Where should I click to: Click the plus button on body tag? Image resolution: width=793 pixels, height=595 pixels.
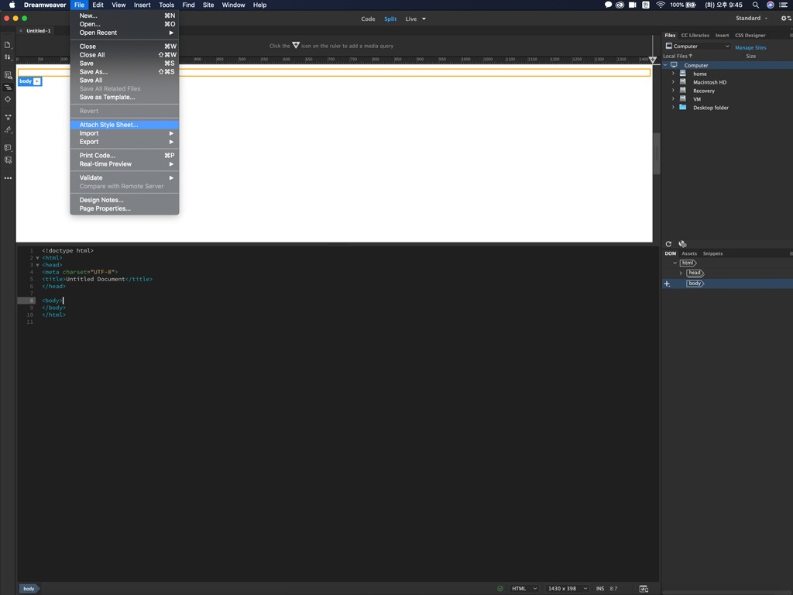[37, 81]
